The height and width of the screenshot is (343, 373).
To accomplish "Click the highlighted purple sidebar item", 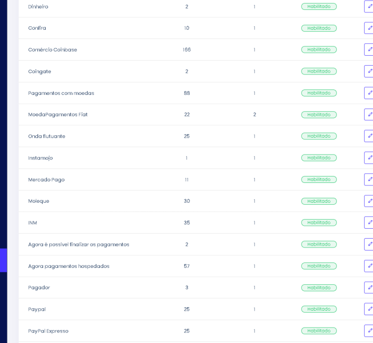I will (x=3, y=260).
